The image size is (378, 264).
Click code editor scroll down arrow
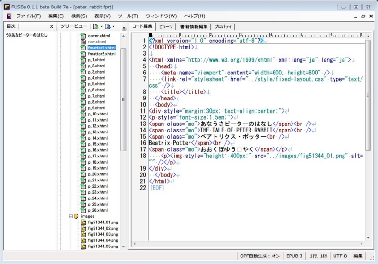[368, 238]
